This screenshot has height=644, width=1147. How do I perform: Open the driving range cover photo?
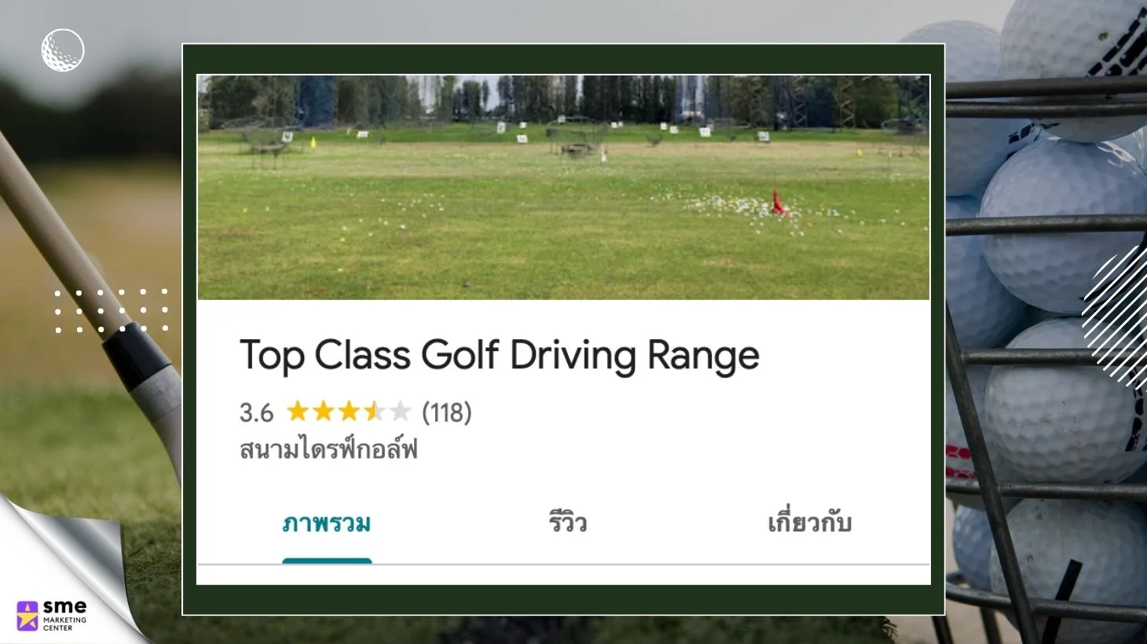[x=563, y=187]
